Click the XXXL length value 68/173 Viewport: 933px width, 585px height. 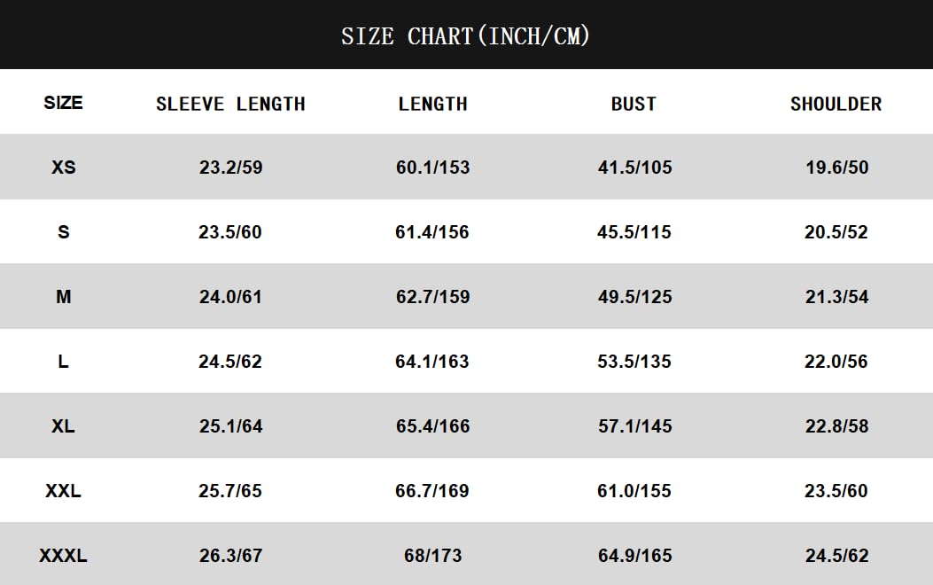tap(432, 556)
